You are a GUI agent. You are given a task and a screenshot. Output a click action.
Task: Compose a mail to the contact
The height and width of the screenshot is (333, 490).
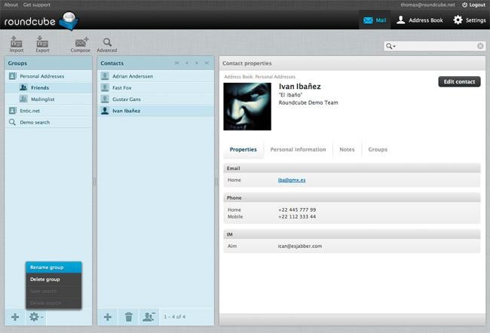[81, 44]
